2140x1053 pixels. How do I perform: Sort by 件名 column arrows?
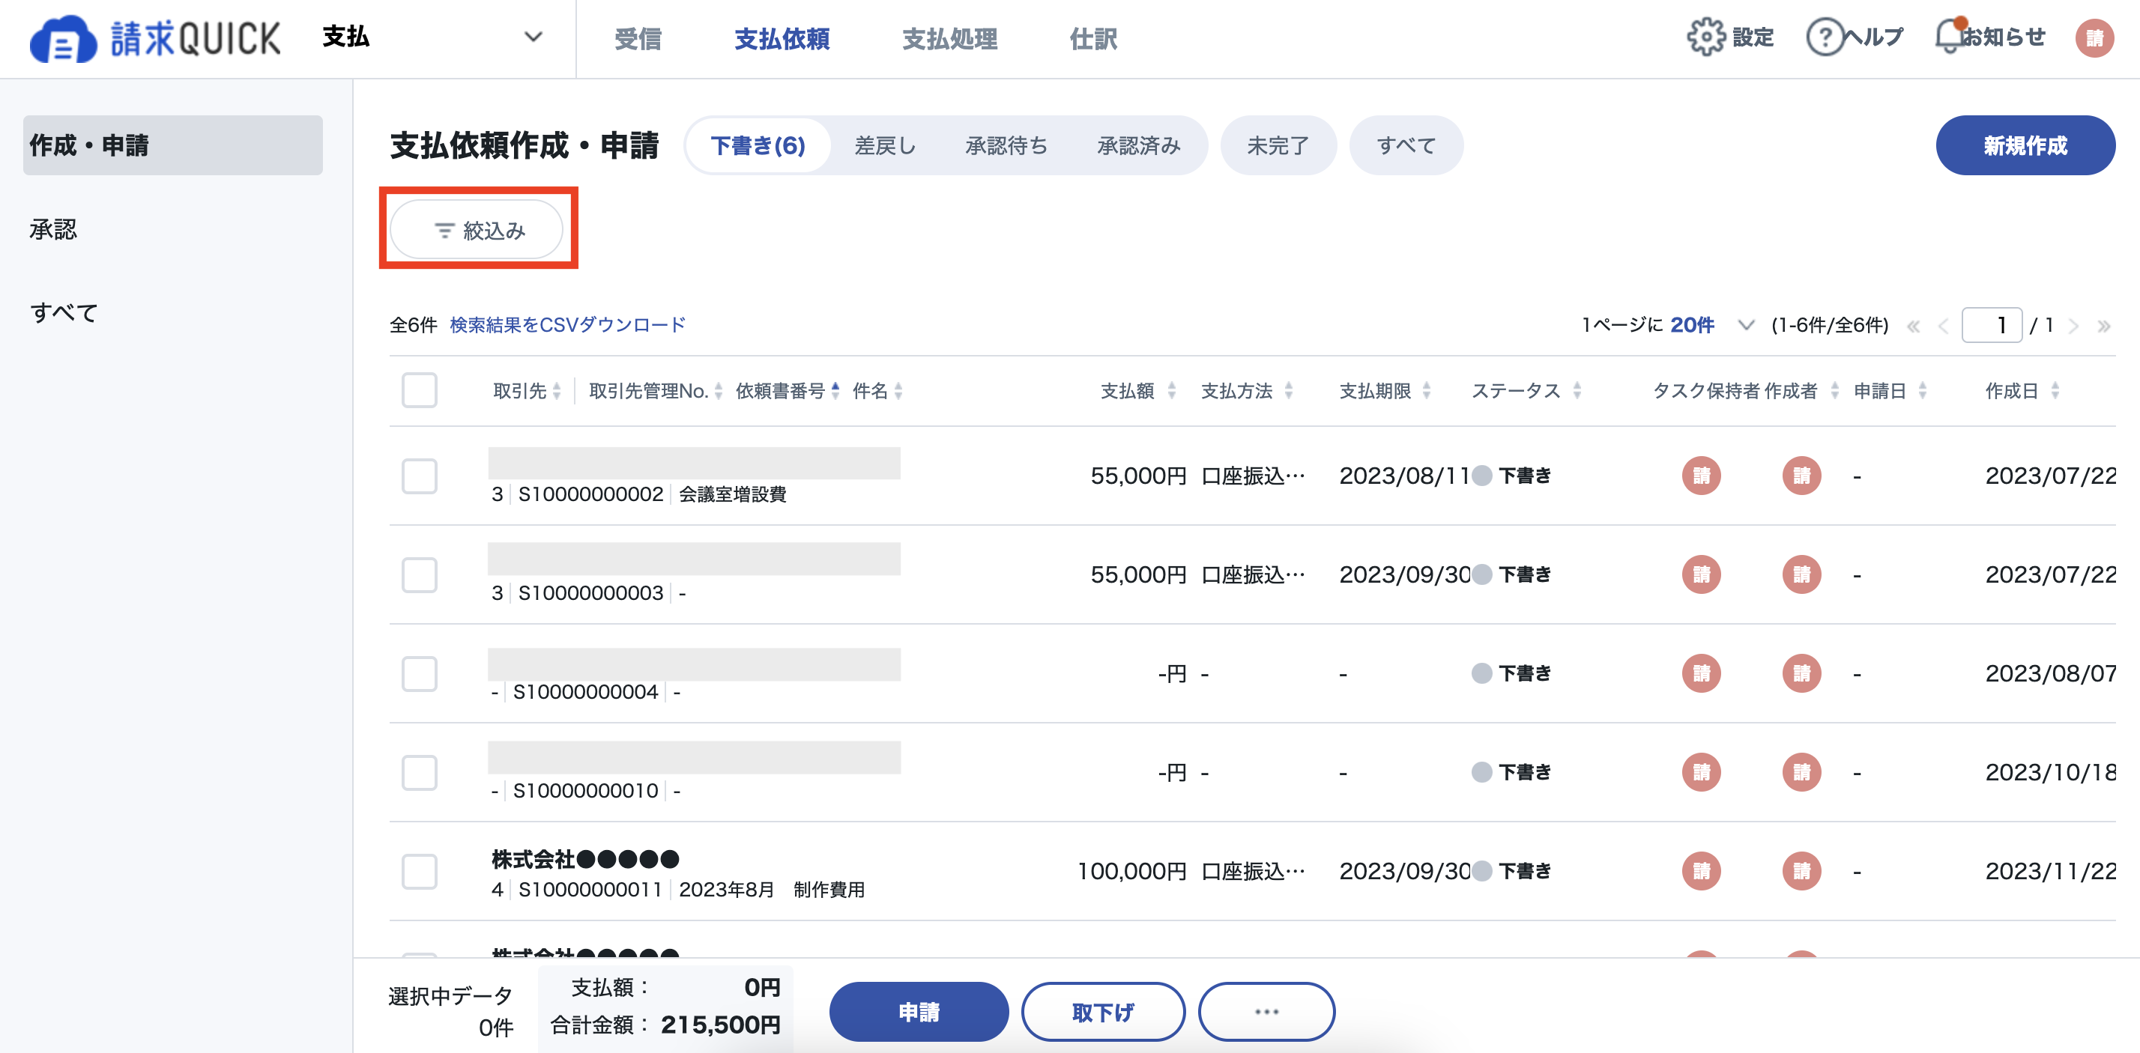[898, 391]
